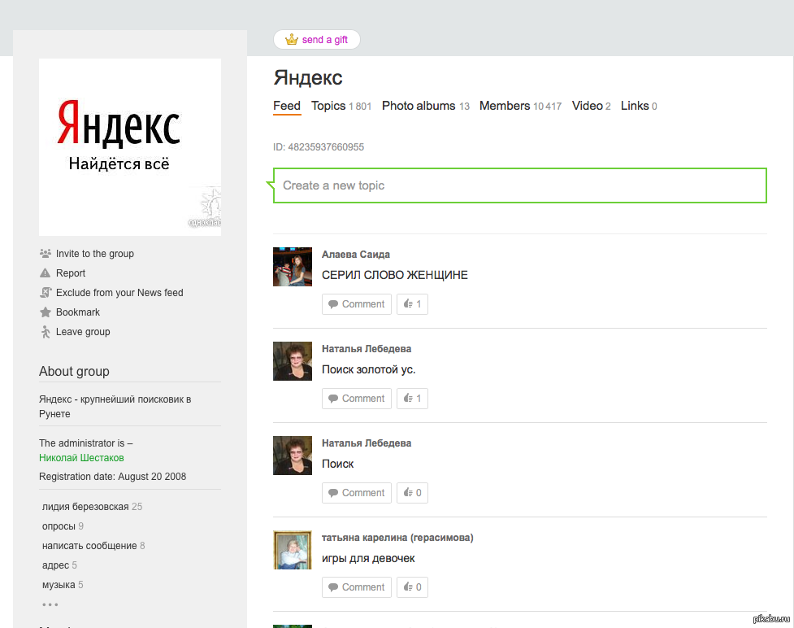Click the Invite to the group link
794x628 pixels.
95,254
